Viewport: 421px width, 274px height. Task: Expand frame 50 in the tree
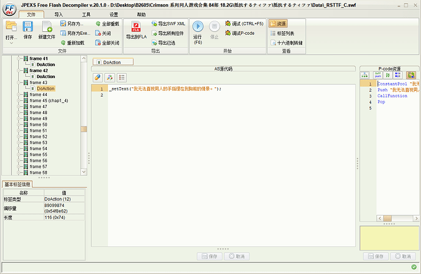[19, 124]
